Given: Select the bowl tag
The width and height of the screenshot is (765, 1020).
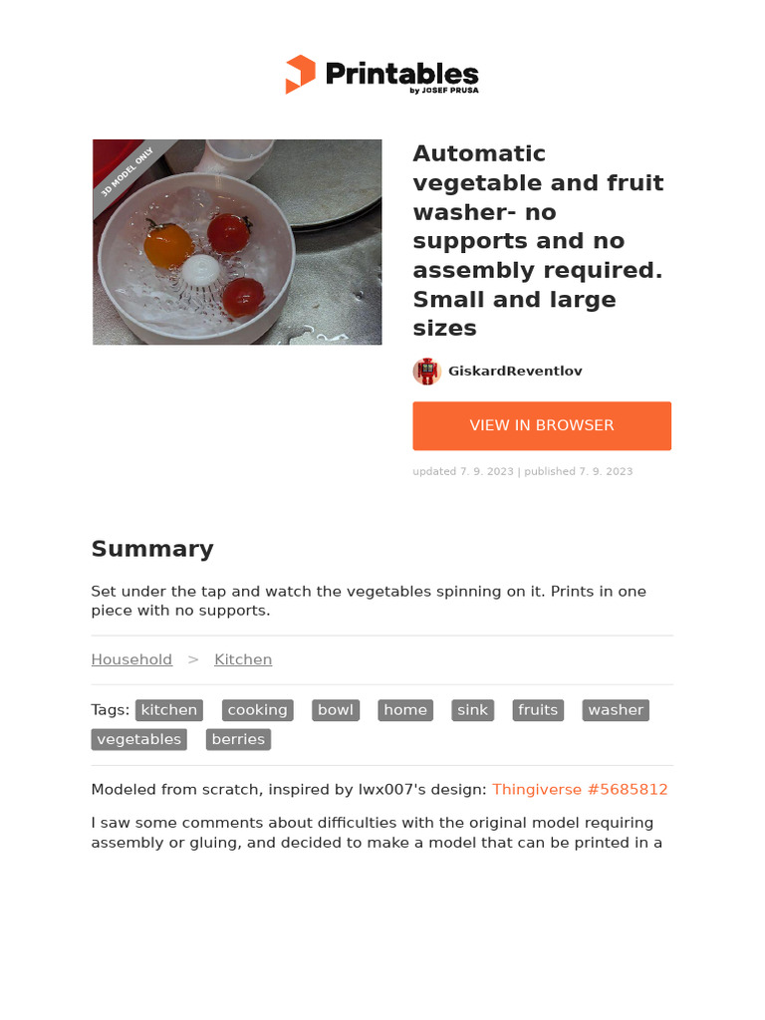Looking at the screenshot, I should 336,710.
